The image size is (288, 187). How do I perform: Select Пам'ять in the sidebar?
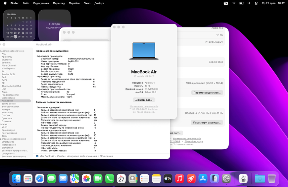point(6,116)
